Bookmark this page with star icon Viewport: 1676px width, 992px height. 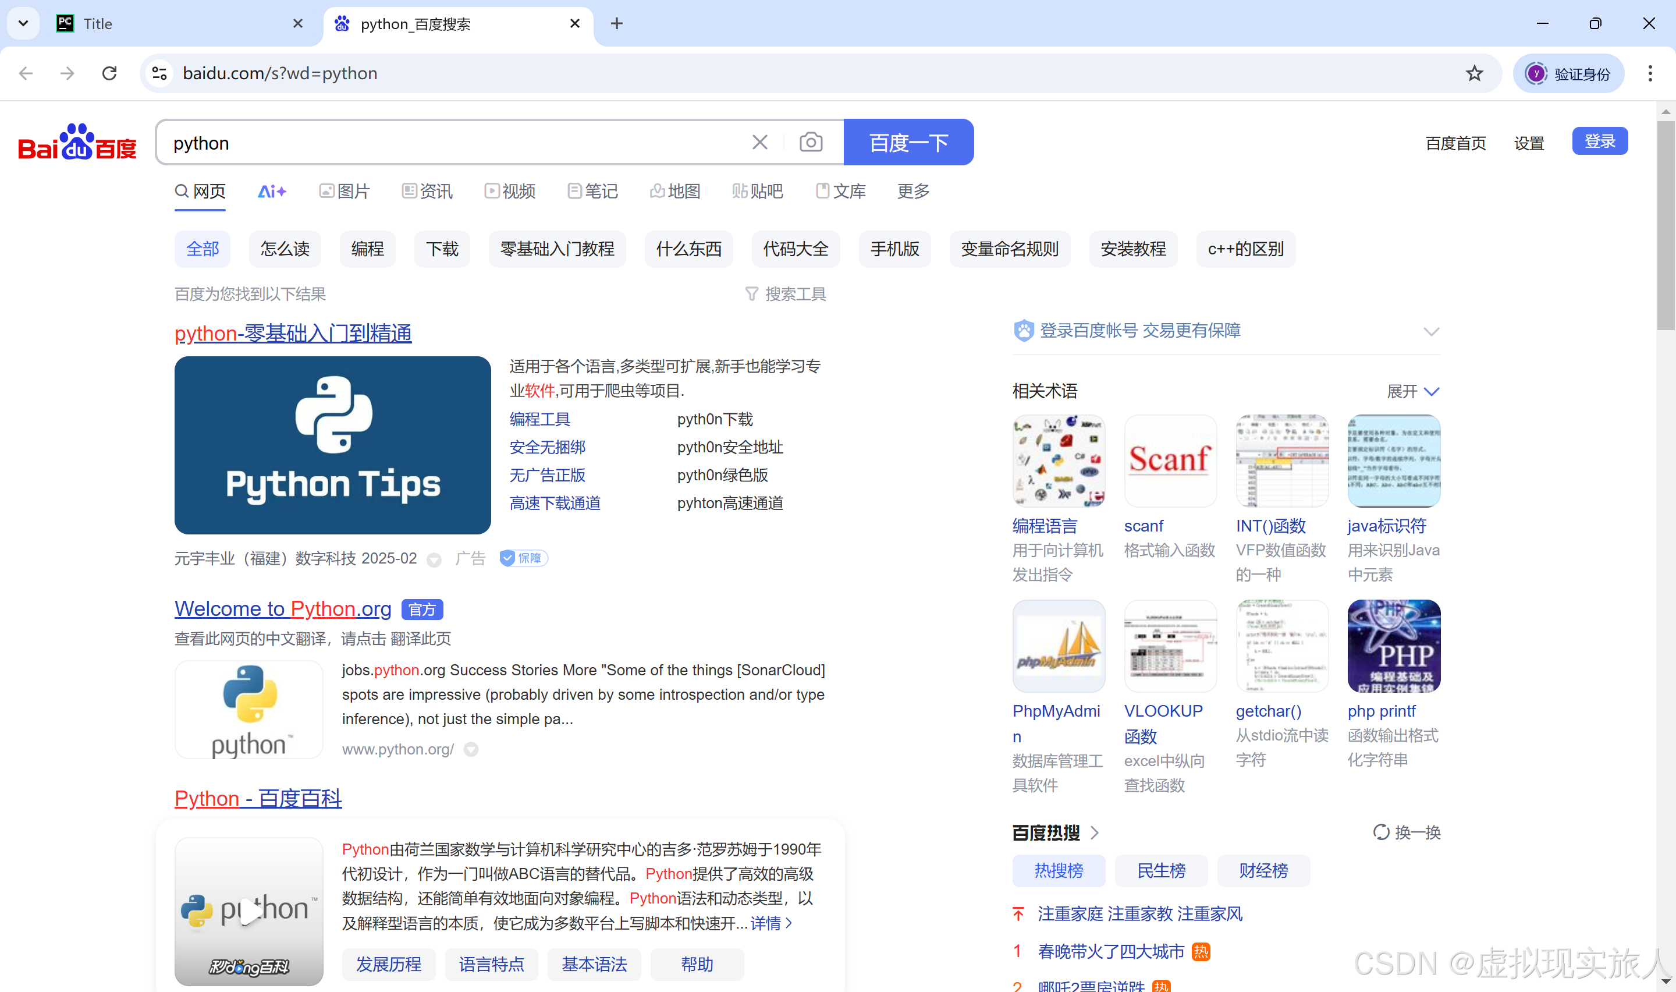point(1473,73)
